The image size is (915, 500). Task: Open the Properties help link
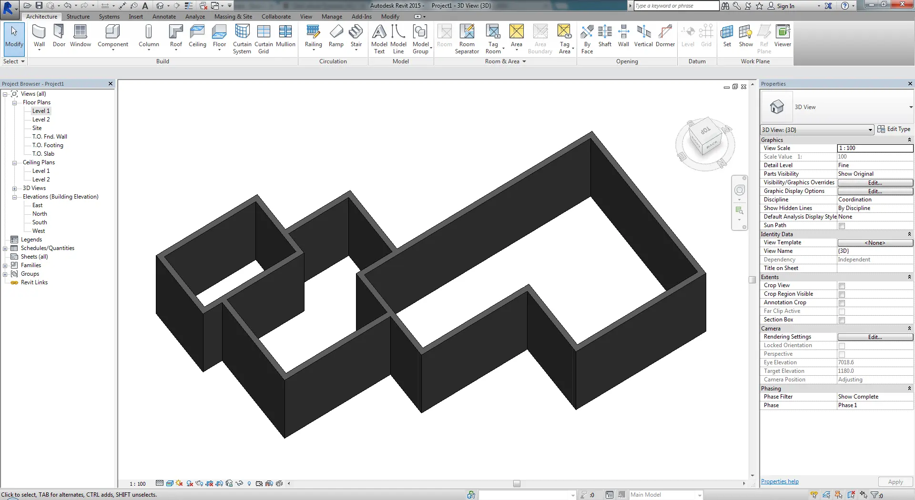pos(780,481)
